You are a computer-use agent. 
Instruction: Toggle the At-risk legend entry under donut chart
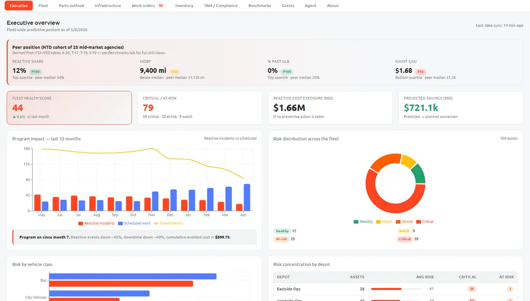coord(404,222)
